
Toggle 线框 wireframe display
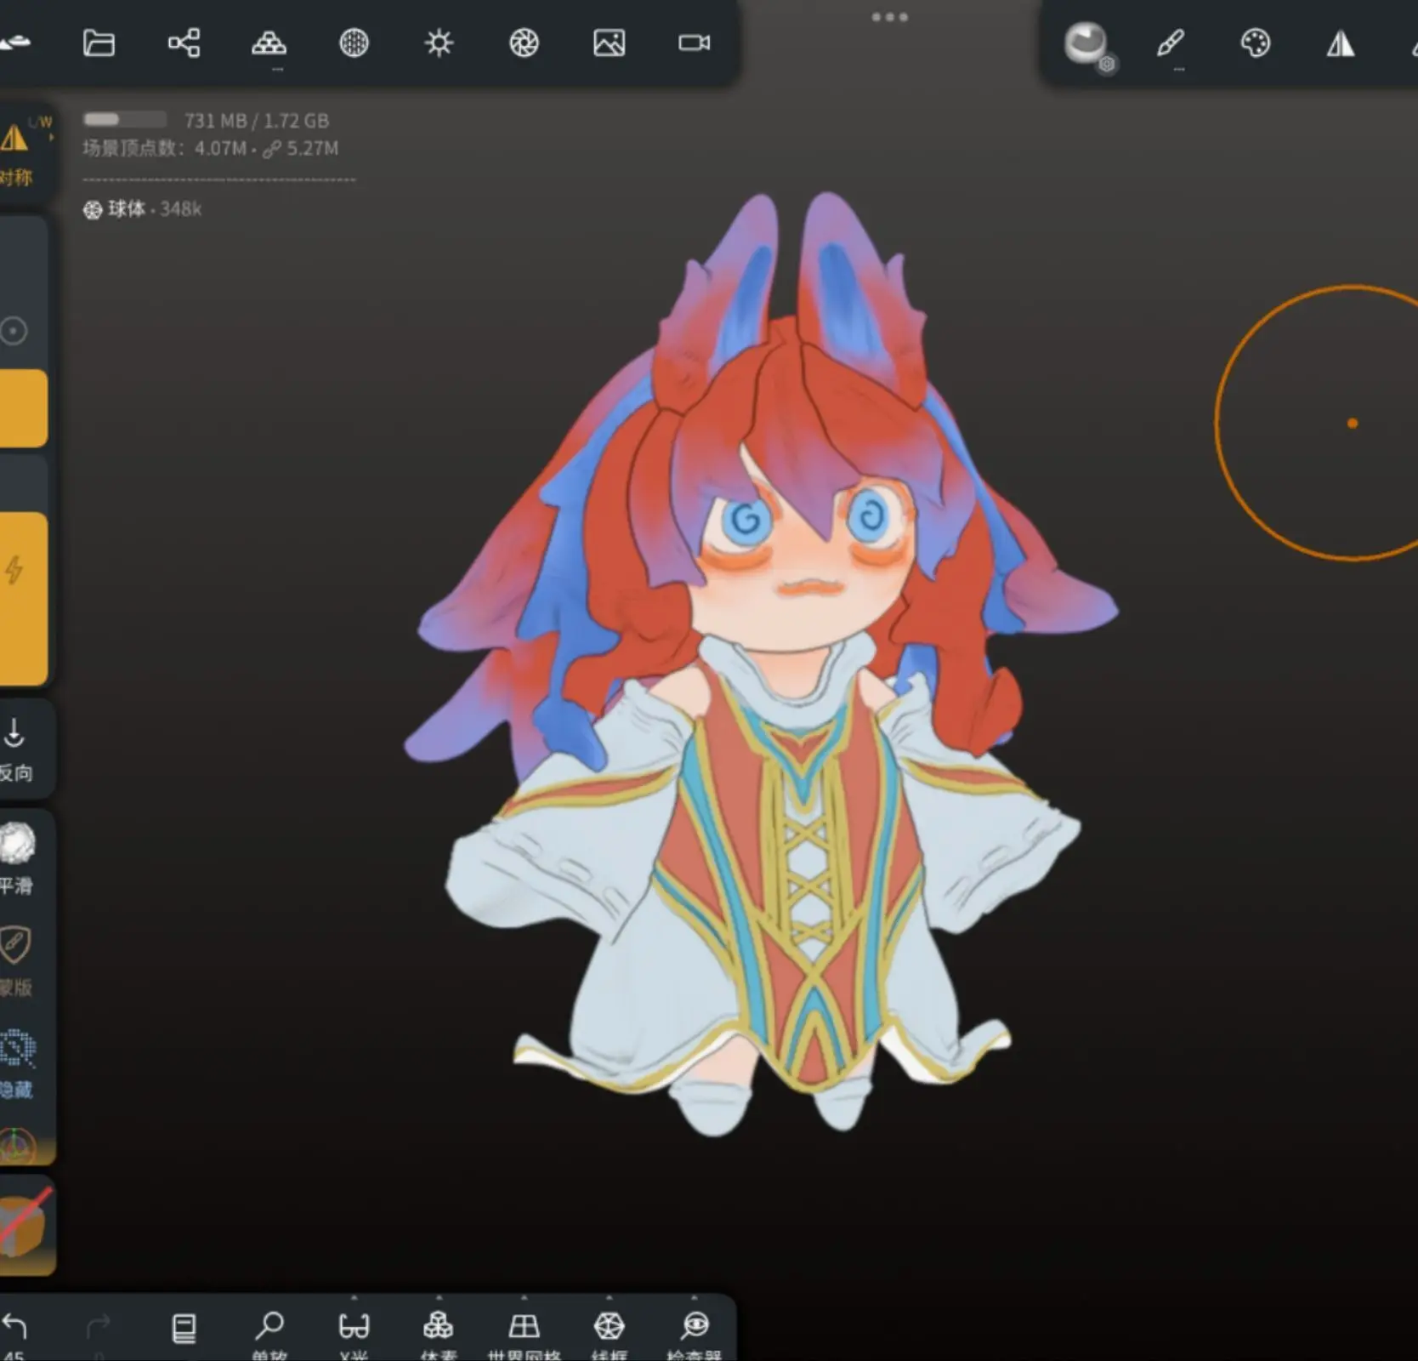(609, 1327)
